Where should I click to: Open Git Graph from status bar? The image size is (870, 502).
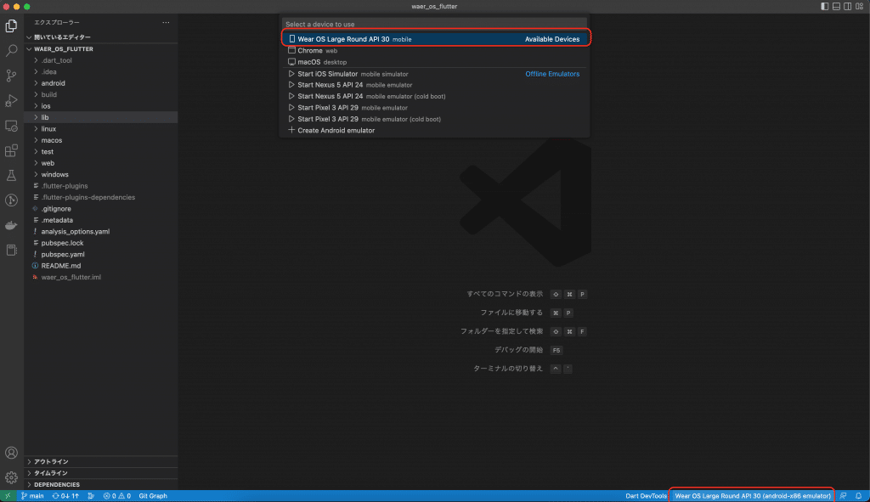tap(153, 496)
